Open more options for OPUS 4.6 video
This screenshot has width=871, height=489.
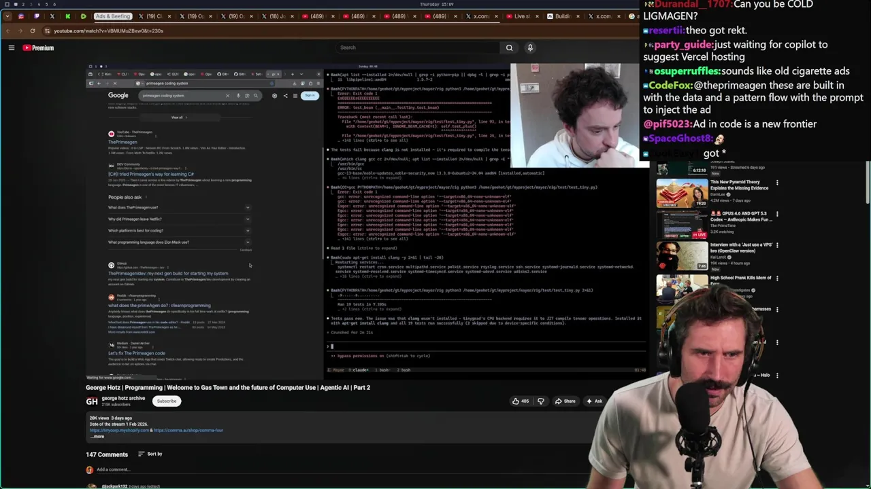pyautogui.click(x=777, y=214)
